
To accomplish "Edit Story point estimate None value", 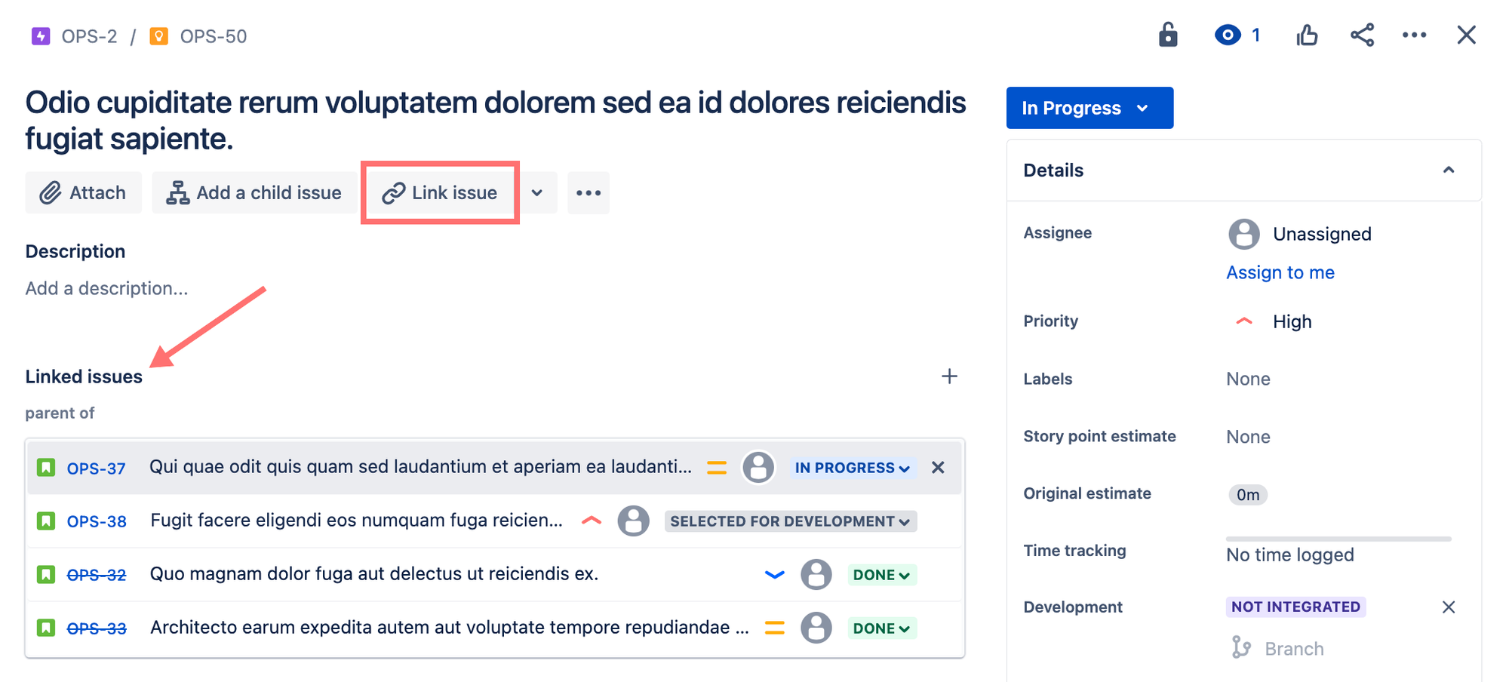I will pos(1248,437).
